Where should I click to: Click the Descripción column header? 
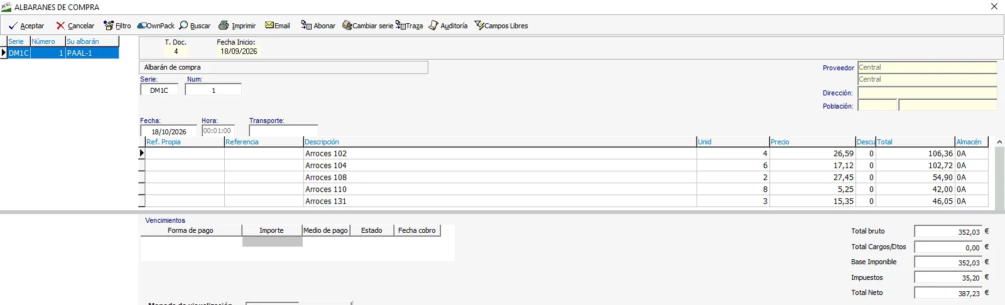pyautogui.click(x=501, y=142)
